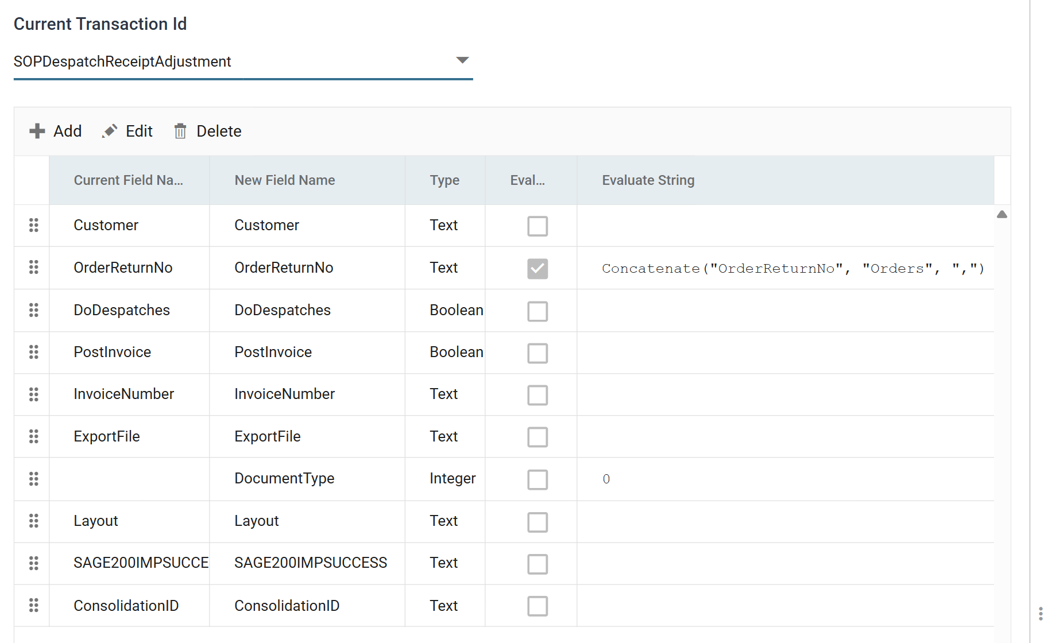The image size is (1044, 643).
Task: Select the DocumentType new field name cell
Action: (307, 479)
